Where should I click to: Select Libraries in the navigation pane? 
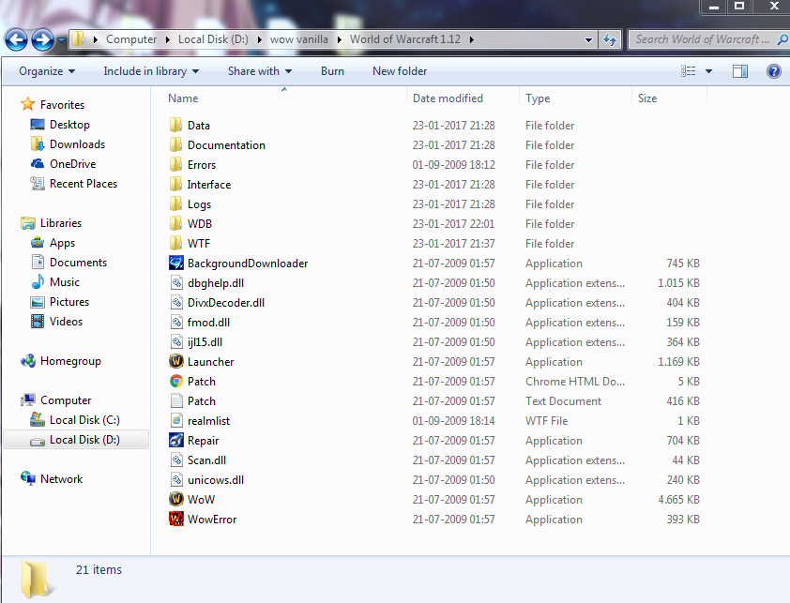60,222
